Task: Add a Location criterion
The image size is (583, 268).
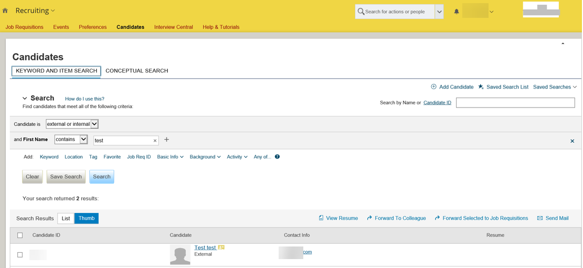Action: [73, 157]
